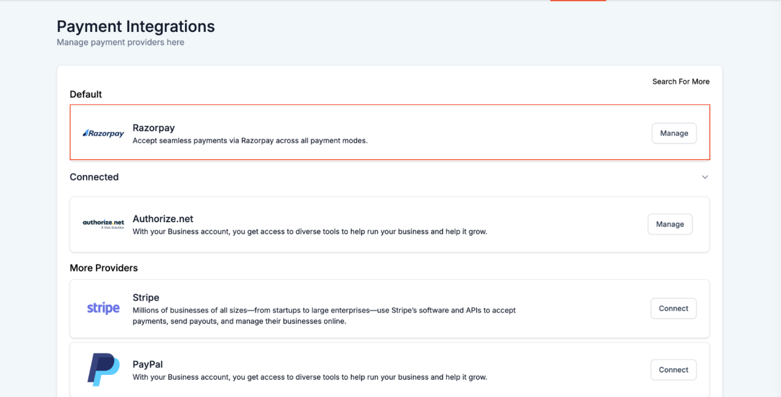The height and width of the screenshot is (397, 781).
Task: Click the Razorpay logo icon
Action: coord(103,133)
